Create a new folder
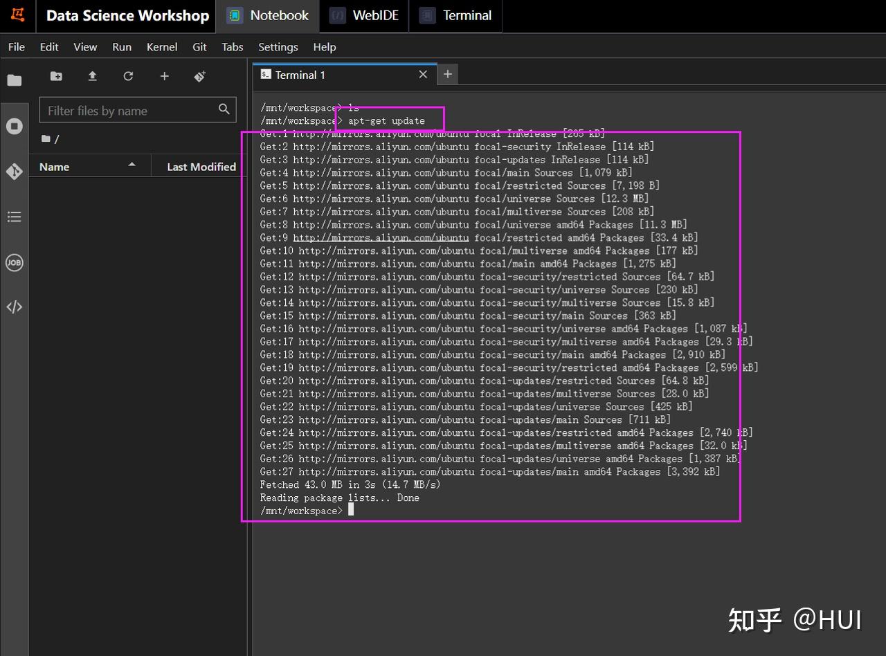This screenshot has width=886, height=656. coord(57,76)
